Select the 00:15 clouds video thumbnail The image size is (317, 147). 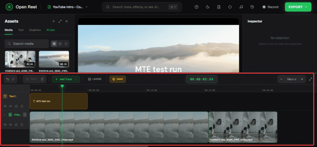point(54,59)
